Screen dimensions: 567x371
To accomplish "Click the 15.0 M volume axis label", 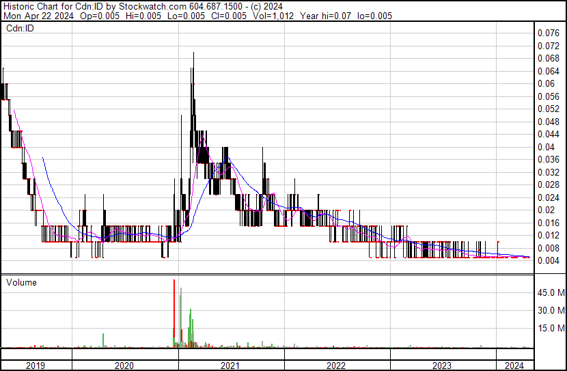I will click(x=551, y=328).
